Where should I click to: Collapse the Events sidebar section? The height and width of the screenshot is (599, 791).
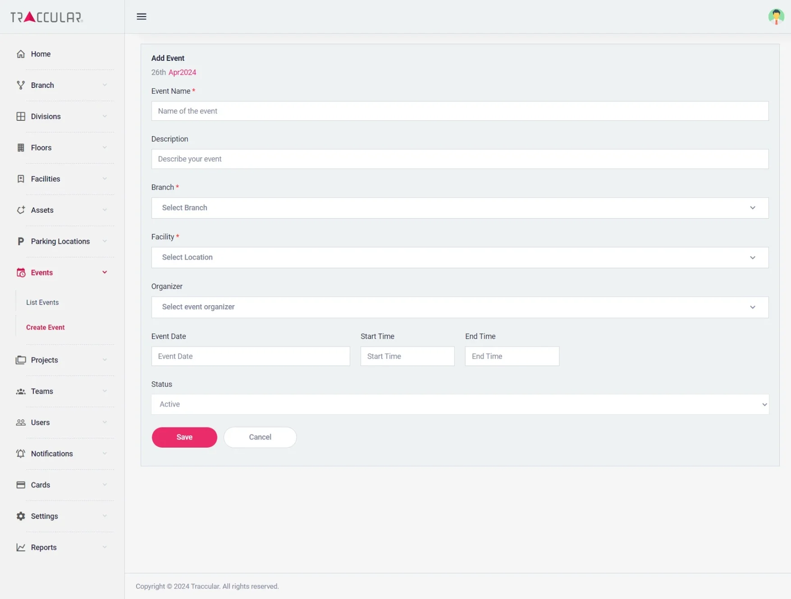click(105, 273)
